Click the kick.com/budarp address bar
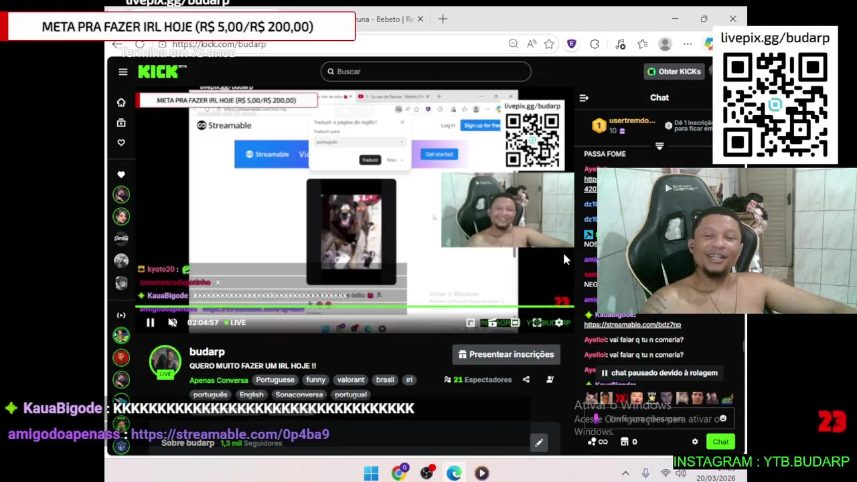Screen dimensions: 857x482 [219, 44]
